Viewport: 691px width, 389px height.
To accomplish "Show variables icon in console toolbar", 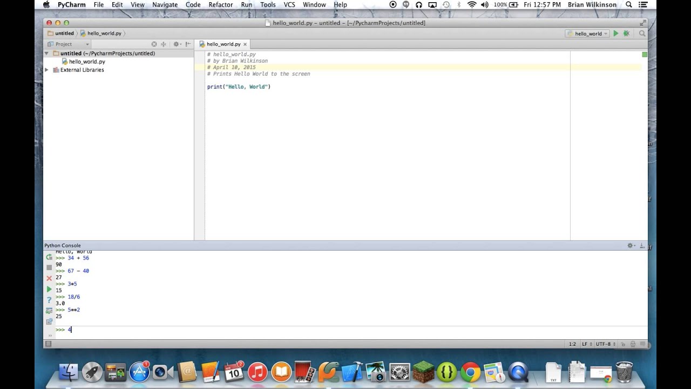I will pos(49,311).
